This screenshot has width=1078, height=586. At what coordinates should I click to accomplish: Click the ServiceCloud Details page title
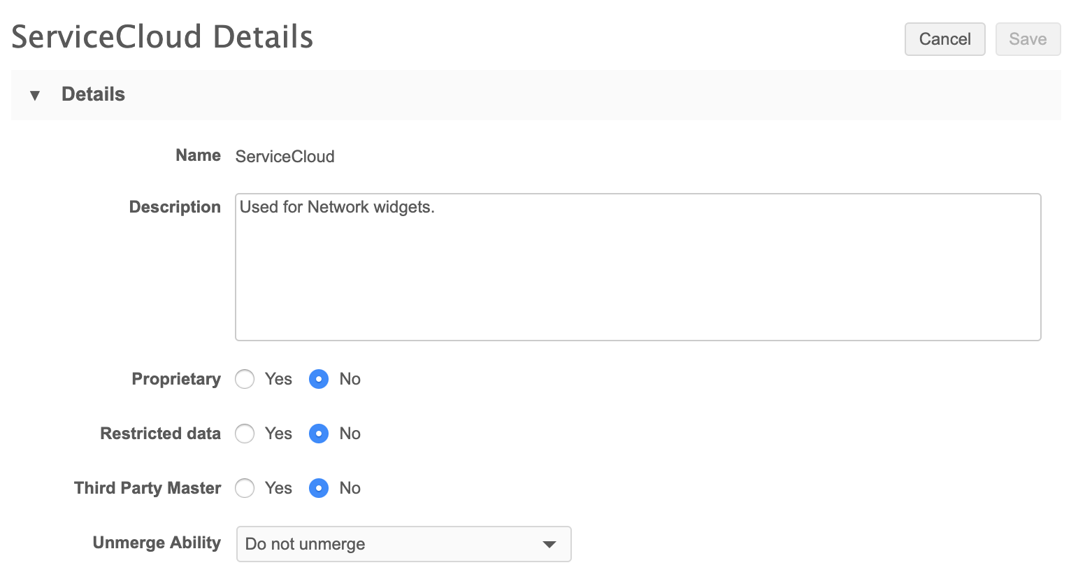pyautogui.click(x=162, y=37)
